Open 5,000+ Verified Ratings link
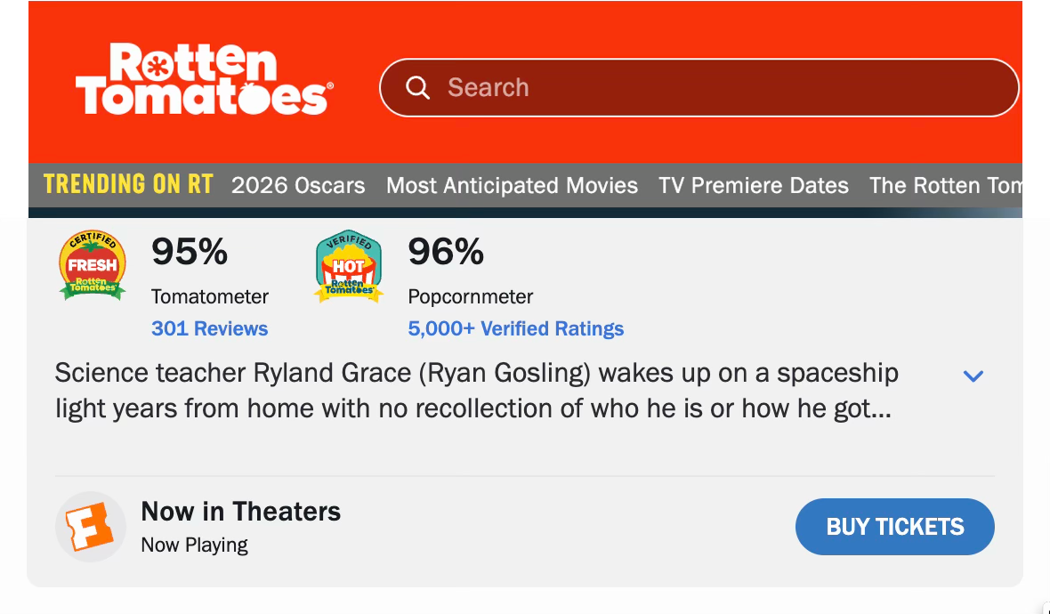 point(516,328)
